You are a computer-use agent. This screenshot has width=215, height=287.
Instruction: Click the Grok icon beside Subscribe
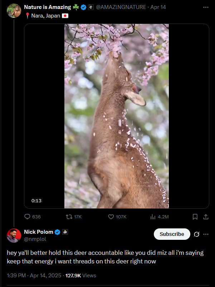[x=196, y=234]
